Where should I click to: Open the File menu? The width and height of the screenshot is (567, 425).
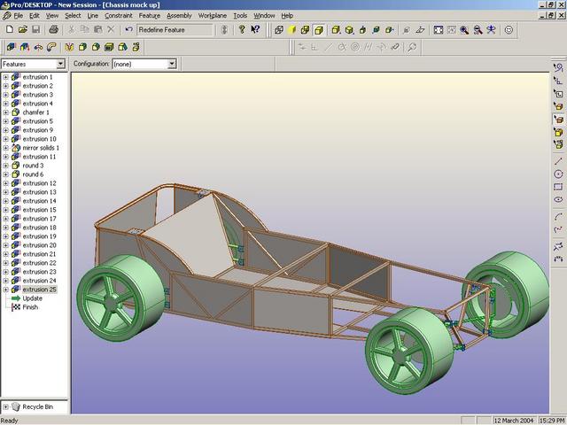pyautogui.click(x=18, y=16)
